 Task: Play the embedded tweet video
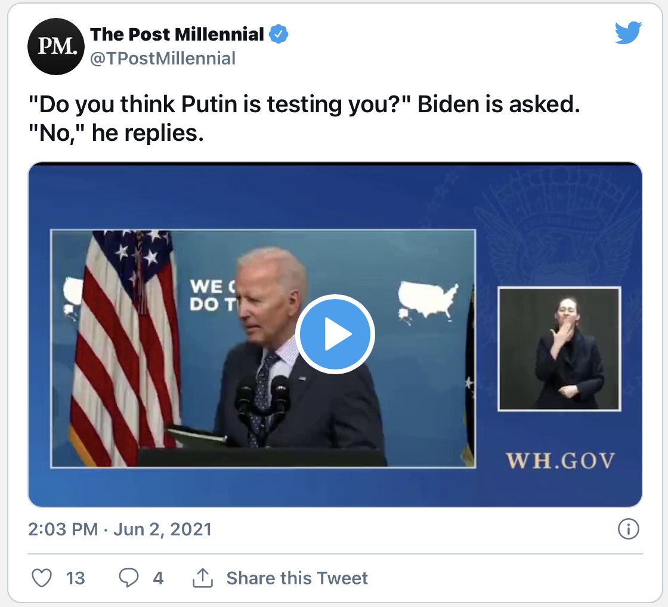335,334
